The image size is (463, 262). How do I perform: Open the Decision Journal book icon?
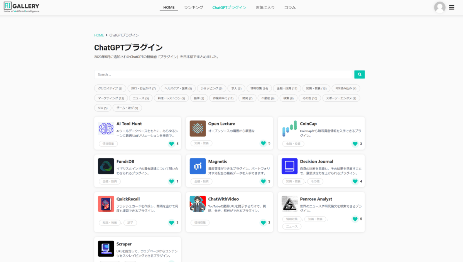(x=290, y=166)
